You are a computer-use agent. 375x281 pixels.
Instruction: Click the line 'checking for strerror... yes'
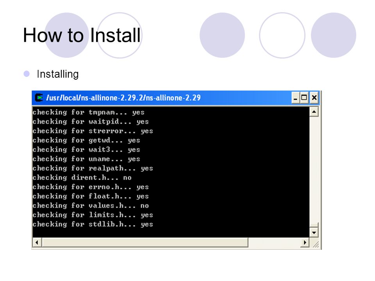point(93,131)
